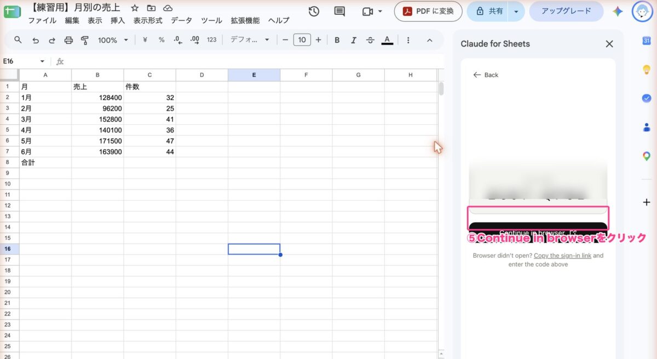Click Copy the sign-in link

coord(562,256)
